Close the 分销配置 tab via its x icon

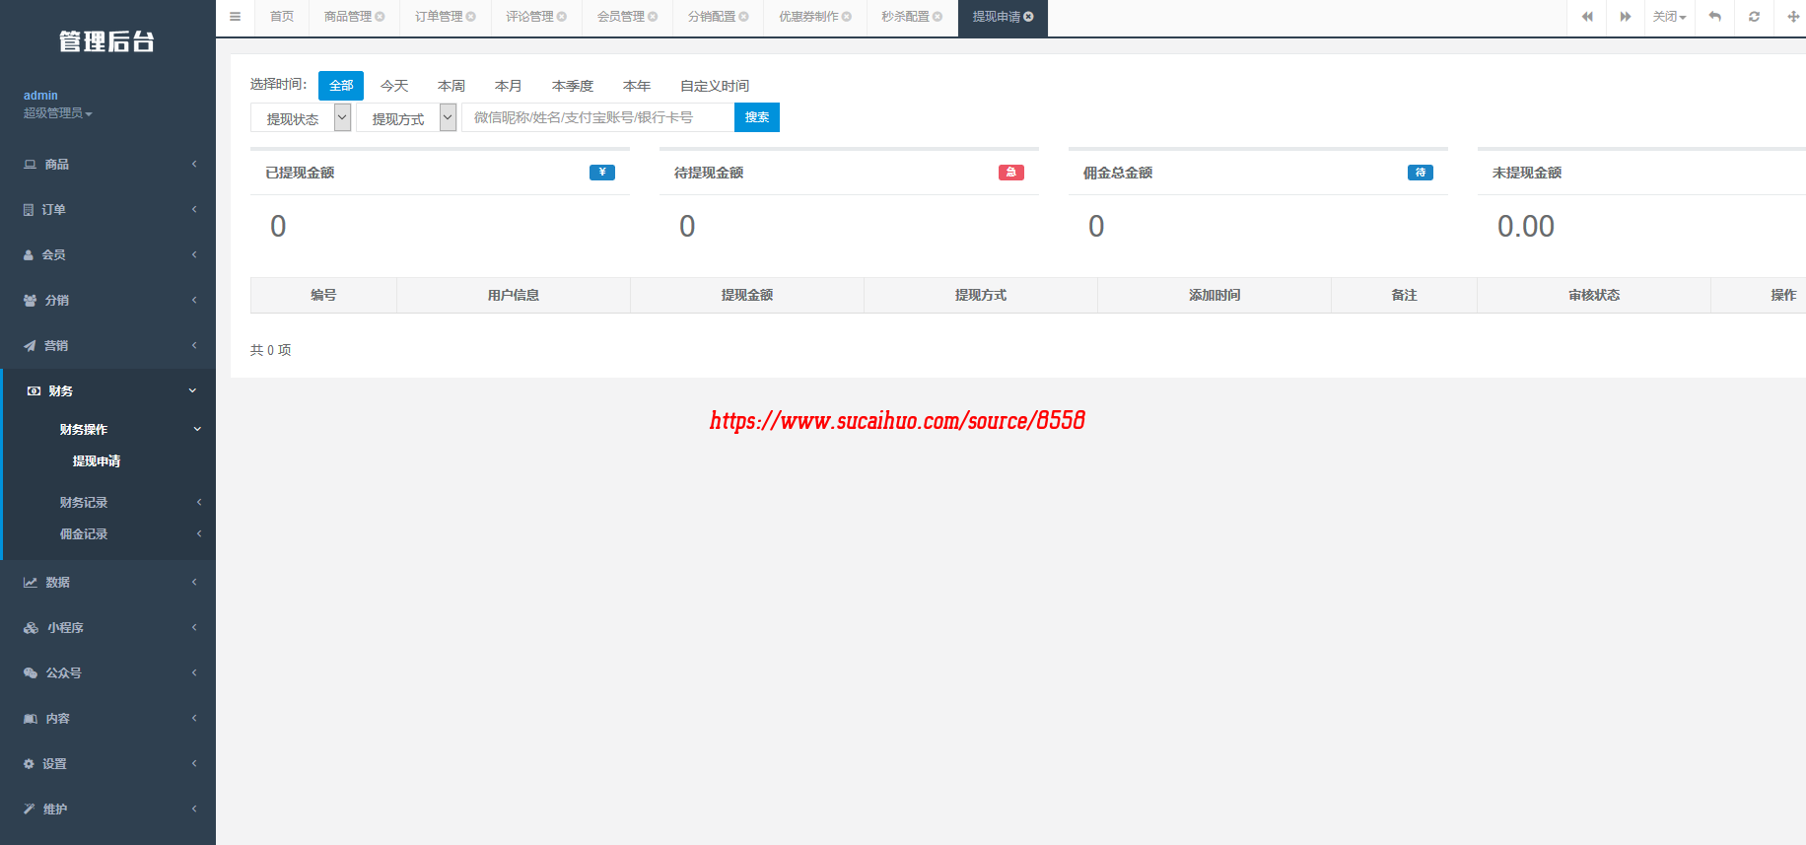click(x=744, y=17)
